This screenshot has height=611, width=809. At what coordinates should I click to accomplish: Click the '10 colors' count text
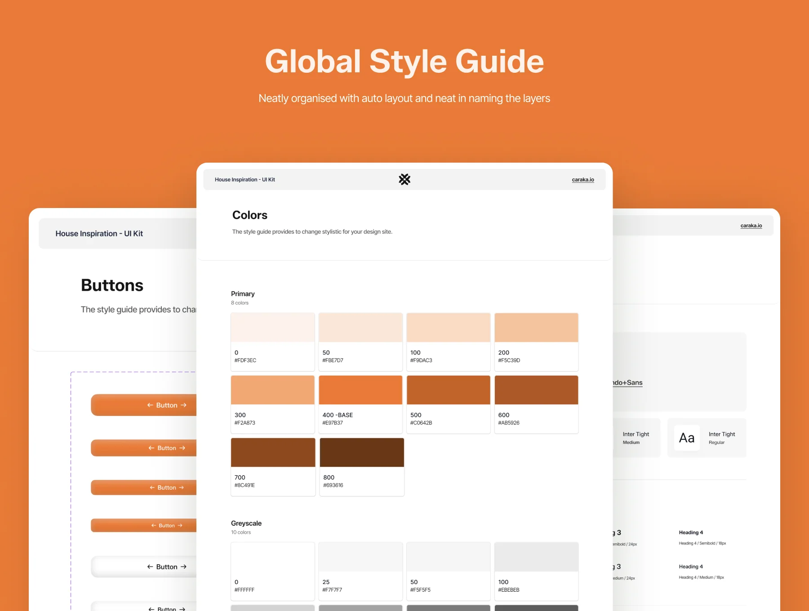241,532
